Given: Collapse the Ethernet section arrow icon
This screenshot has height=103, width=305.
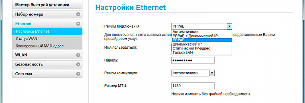Looking at the screenshot, I should tap(78, 24).
